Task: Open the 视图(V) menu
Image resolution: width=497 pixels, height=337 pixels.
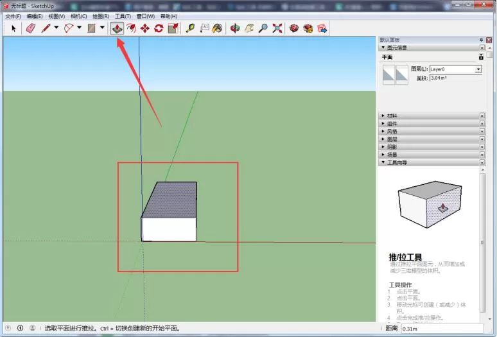Action: coord(57,16)
